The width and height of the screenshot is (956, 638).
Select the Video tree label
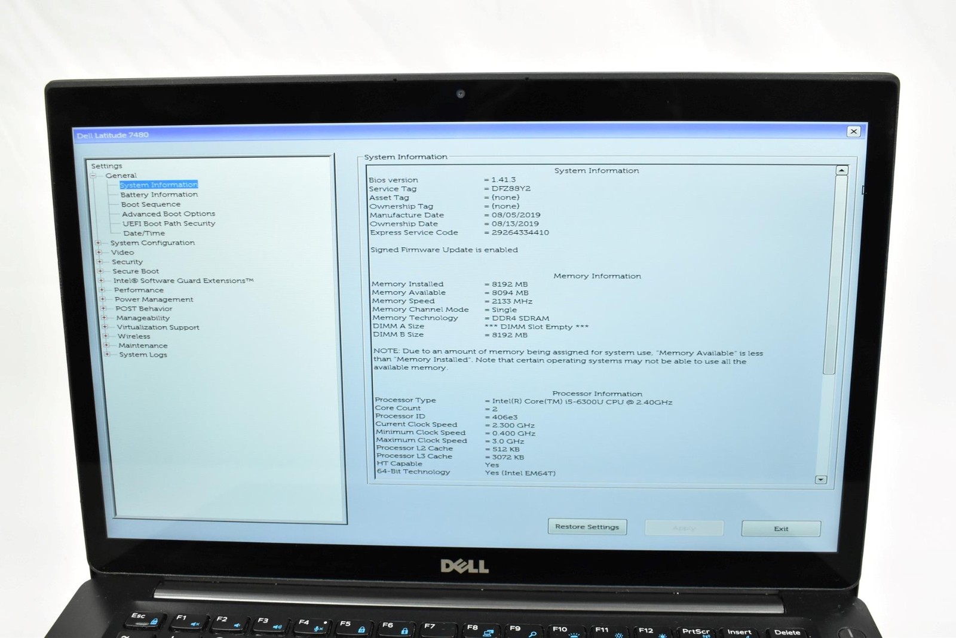(122, 252)
